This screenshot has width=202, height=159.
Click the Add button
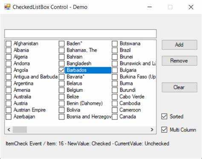(179, 45)
